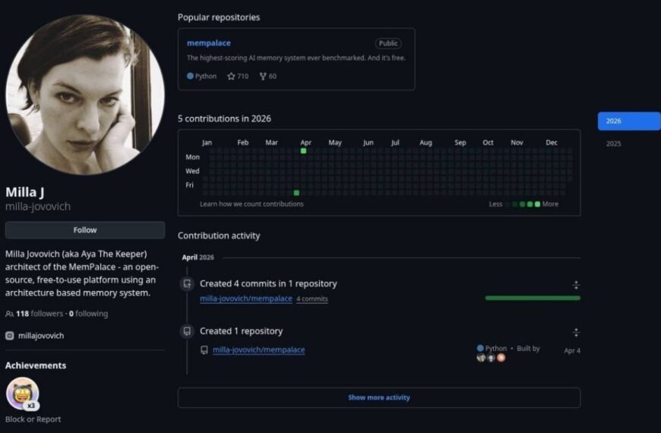Image resolution: width=661 pixels, height=433 pixels.
Task: Open Learn how we count contributions link
Action: 251,204
